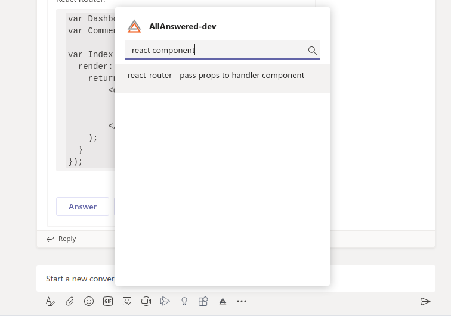Reply to the conversation thread
The width and height of the screenshot is (451, 316).
point(61,239)
